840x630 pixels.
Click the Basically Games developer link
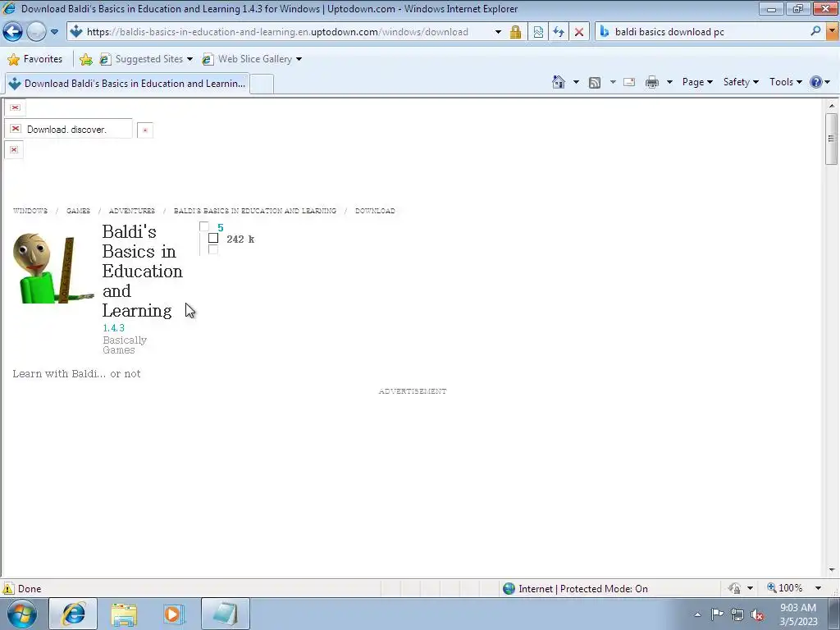125,345
